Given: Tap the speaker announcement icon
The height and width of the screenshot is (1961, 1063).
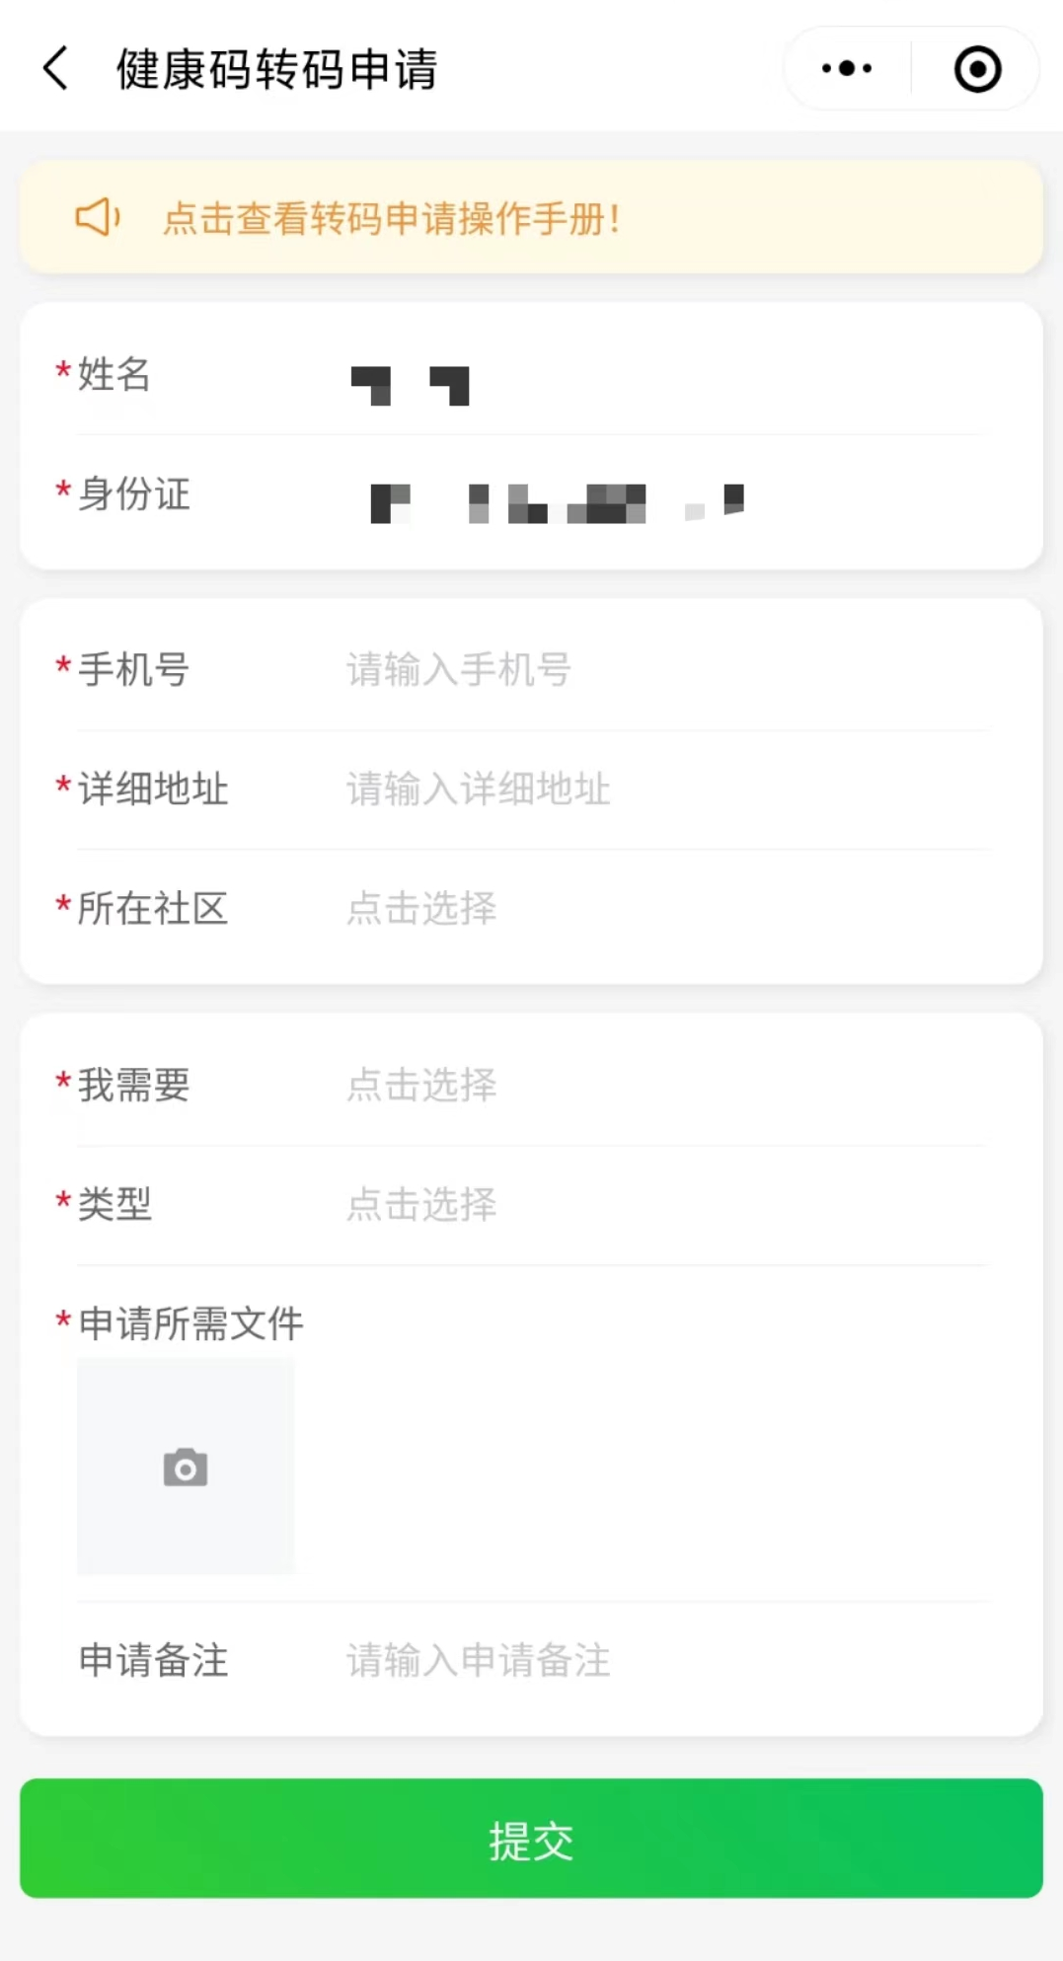Looking at the screenshot, I should [x=98, y=217].
